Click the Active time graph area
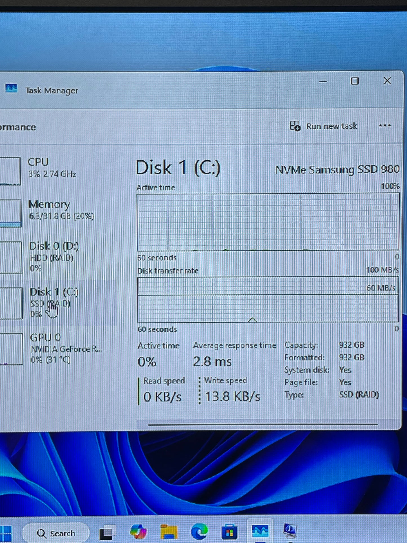Image resolution: width=407 pixels, height=543 pixels. pyautogui.click(x=268, y=222)
